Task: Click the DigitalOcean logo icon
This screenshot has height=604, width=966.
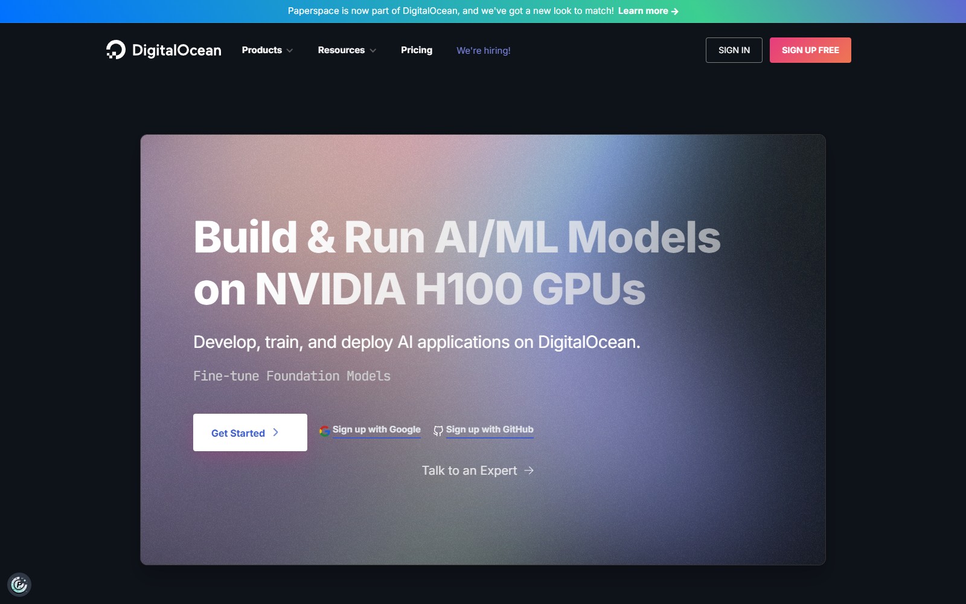Action: [x=115, y=50]
